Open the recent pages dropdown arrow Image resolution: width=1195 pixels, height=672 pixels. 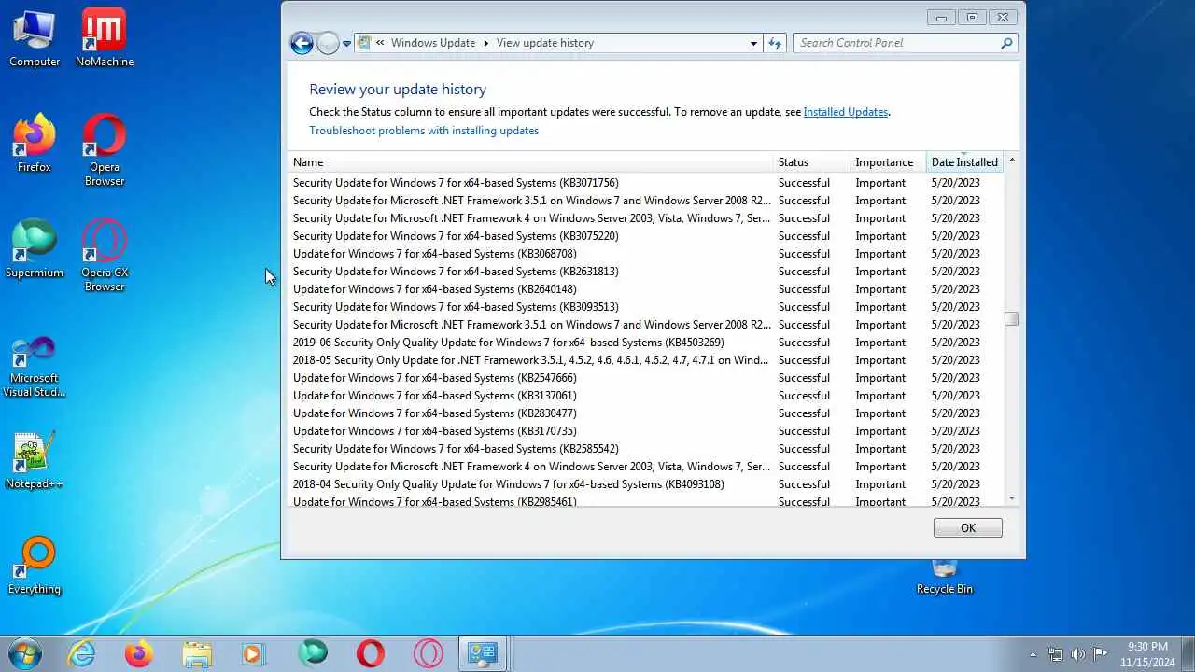point(346,43)
